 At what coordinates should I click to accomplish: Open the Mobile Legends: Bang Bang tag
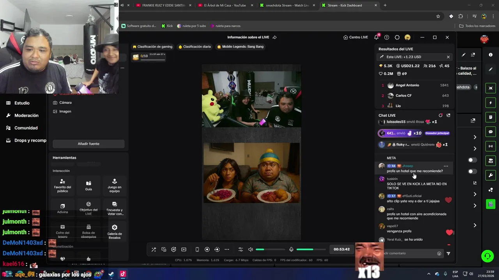pyautogui.click(x=240, y=47)
